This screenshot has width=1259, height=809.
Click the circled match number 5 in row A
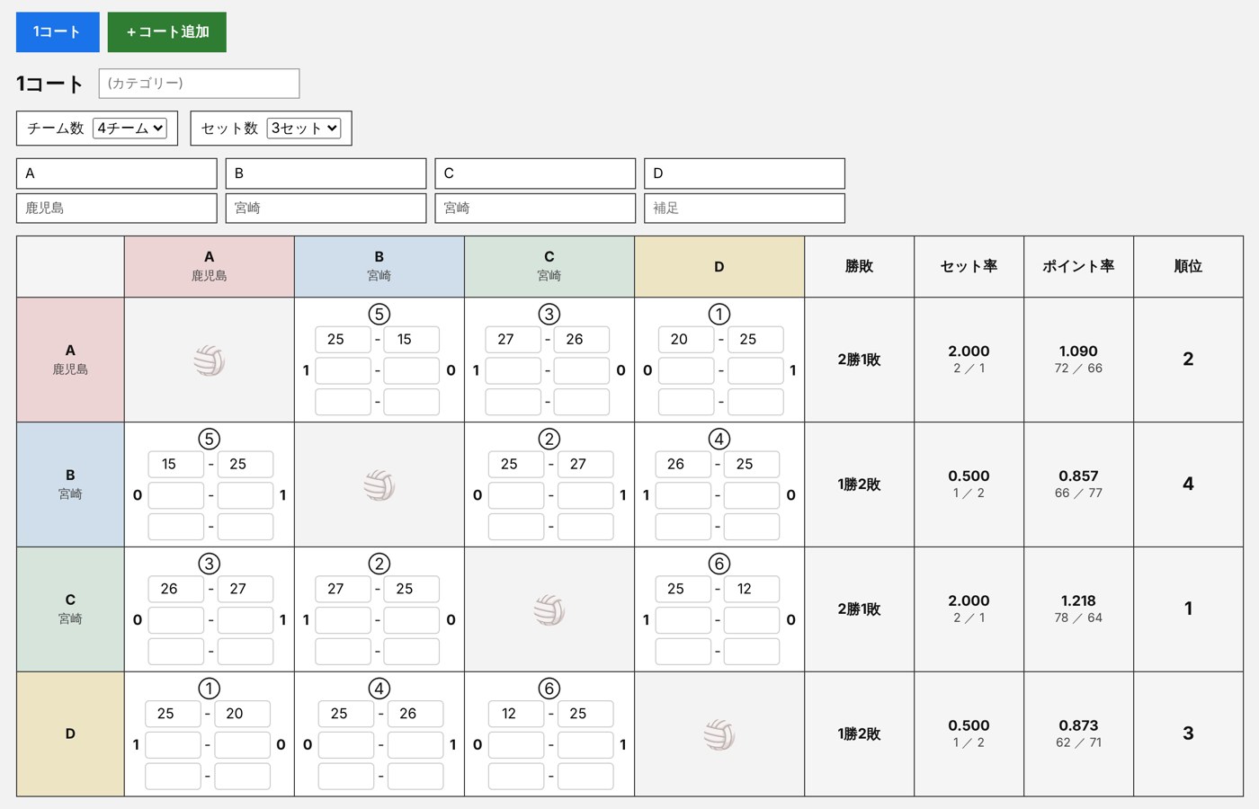click(x=379, y=314)
